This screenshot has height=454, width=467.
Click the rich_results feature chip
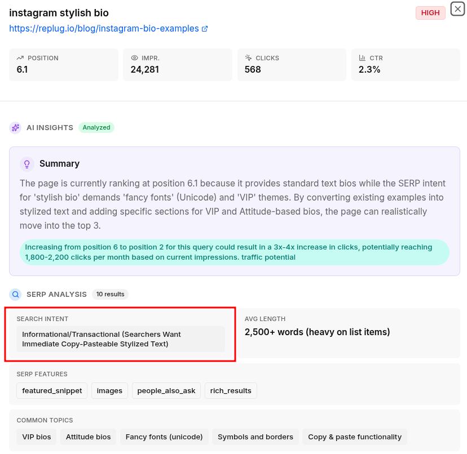tap(231, 390)
